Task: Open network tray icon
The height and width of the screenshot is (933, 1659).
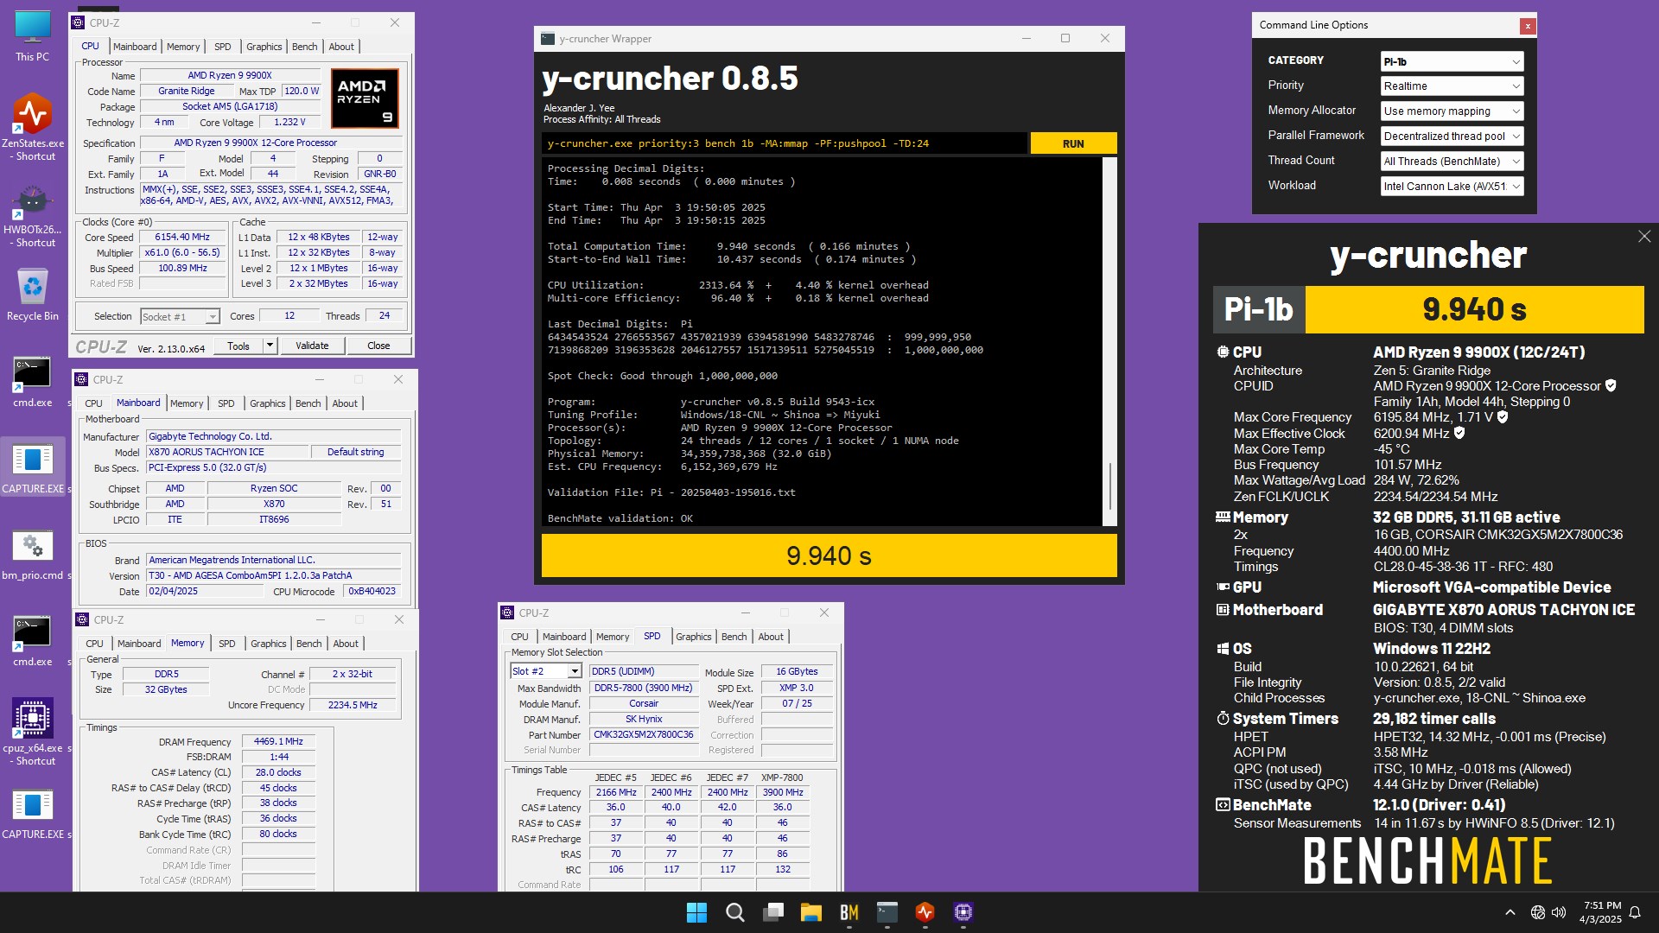Action: coord(1537,912)
